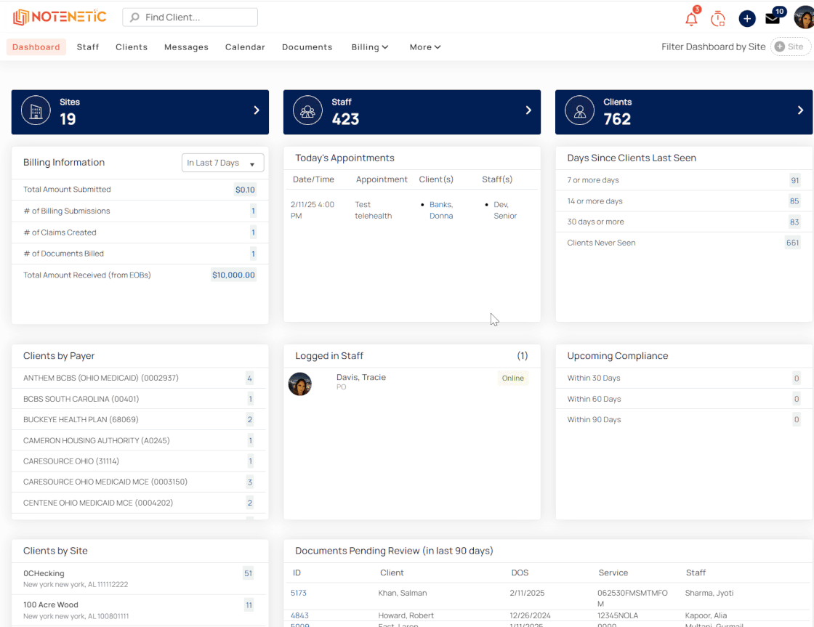Click the Find Client search field
The width and height of the screenshot is (814, 627).
coord(190,17)
